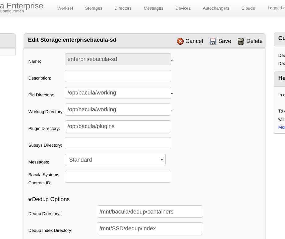Image resolution: width=285 pixels, height=239 pixels.
Task: Click the Description label
Action: click(40, 78)
